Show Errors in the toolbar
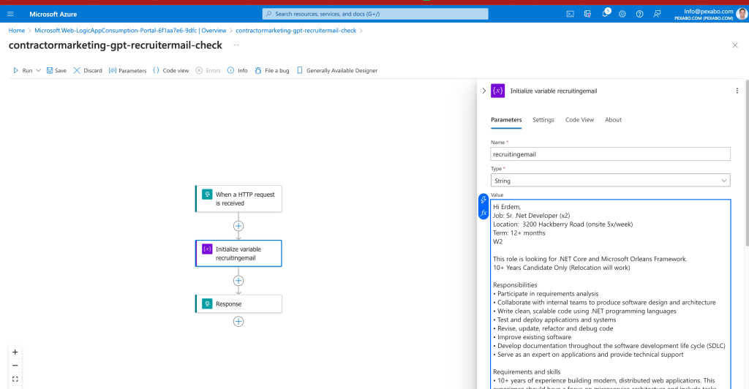Screen dimensions: 749x389 tap(208, 71)
